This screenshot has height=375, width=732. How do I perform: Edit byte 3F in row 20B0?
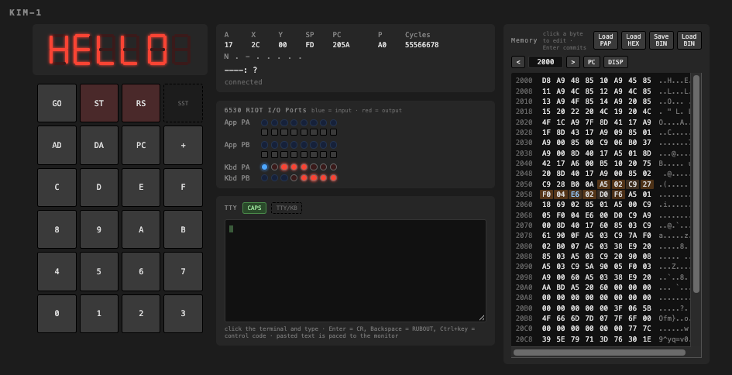coord(618,308)
